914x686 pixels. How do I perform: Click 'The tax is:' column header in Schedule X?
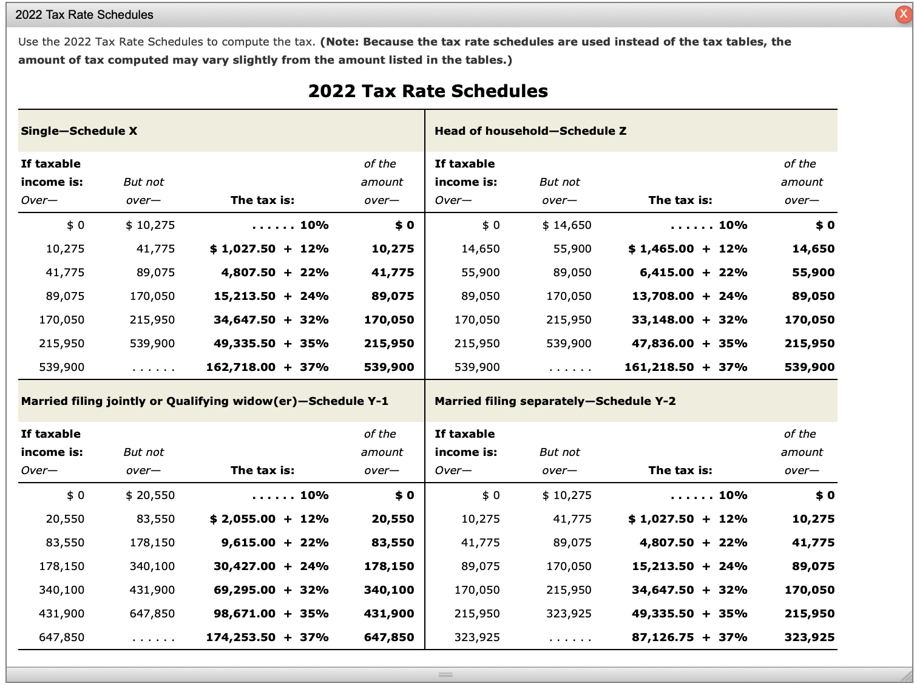pos(262,200)
